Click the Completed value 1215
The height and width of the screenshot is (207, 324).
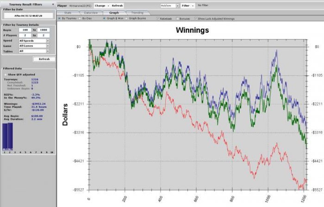pyautogui.click(x=35, y=82)
